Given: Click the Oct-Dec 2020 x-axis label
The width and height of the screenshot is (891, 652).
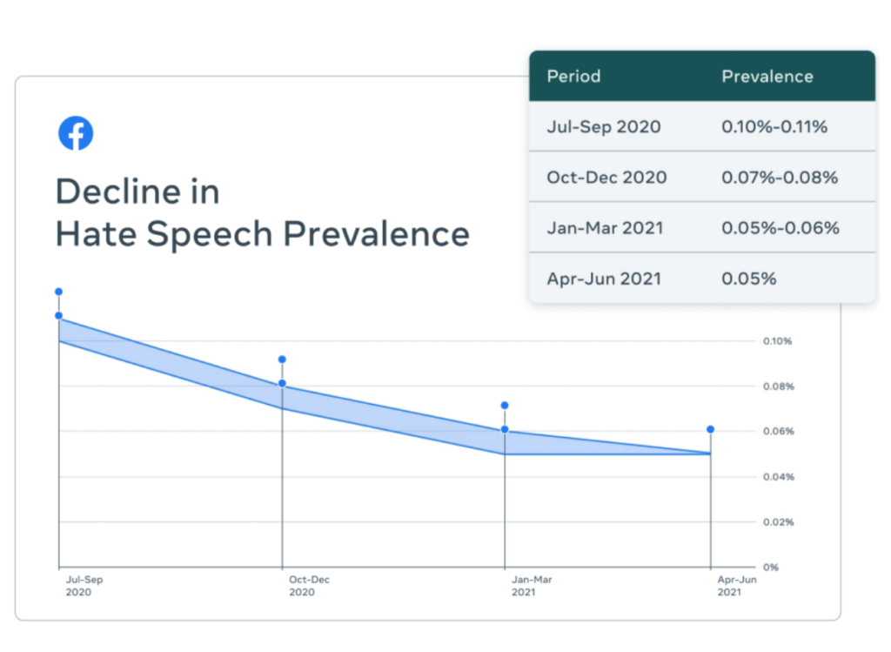Looking at the screenshot, I should click(x=307, y=586).
